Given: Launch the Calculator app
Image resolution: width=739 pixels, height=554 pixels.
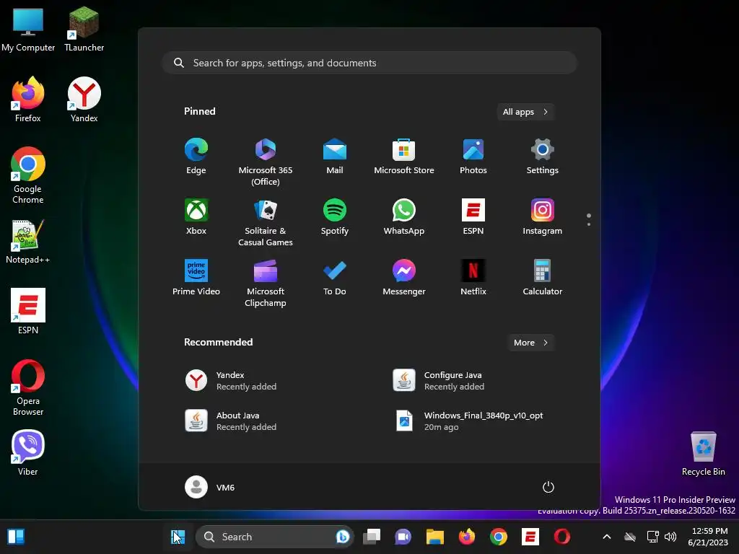Looking at the screenshot, I should tap(543, 278).
